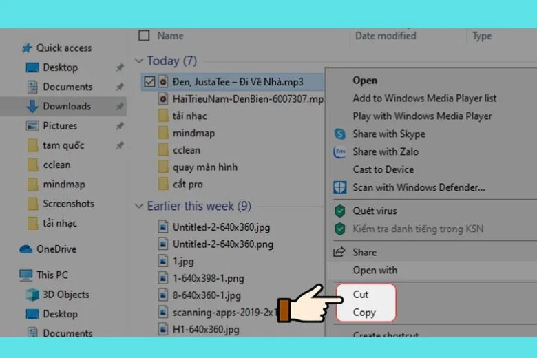Click the pin icon next to Desktop
Image resolution: width=537 pixels, height=358 pixels.
(x=120, y=67)
